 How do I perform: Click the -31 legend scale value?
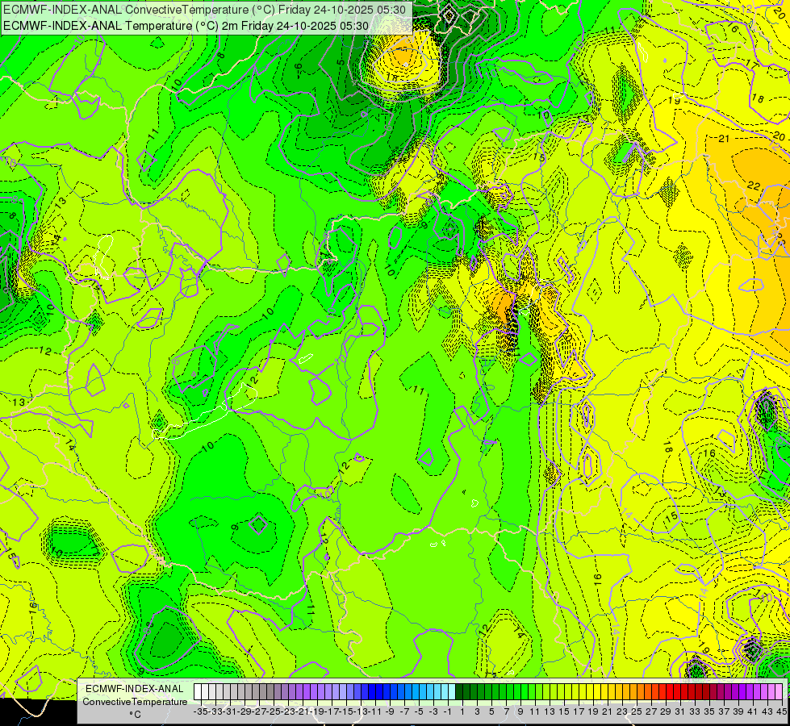[x=230, y=711]
